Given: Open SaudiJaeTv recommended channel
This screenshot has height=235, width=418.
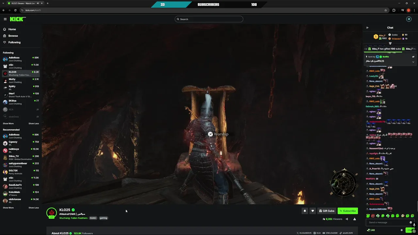Looking at the screenshot, I should coord(21,186).
